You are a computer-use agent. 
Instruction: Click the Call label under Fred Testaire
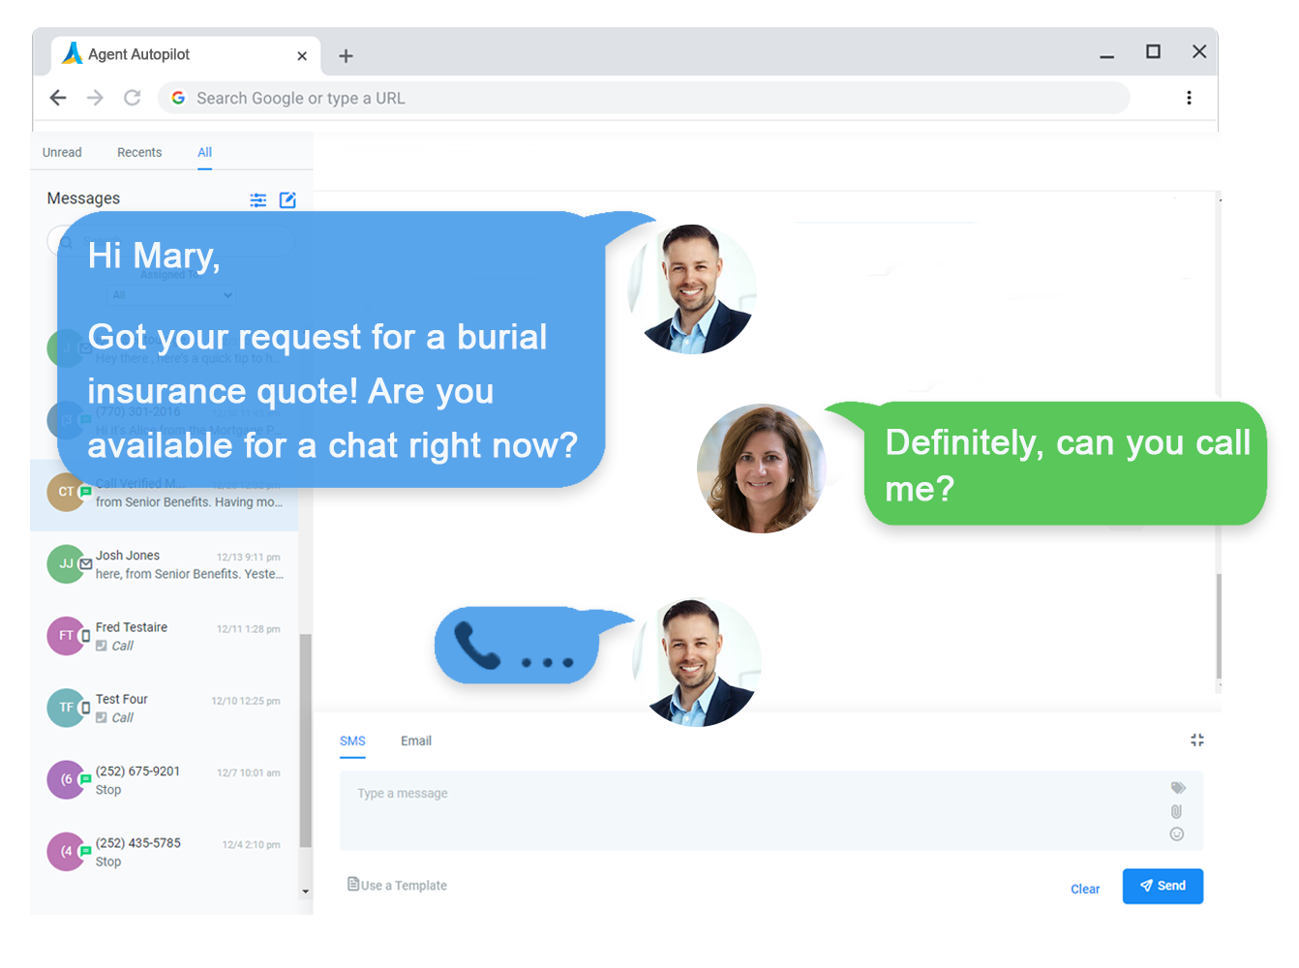point(123,646)
